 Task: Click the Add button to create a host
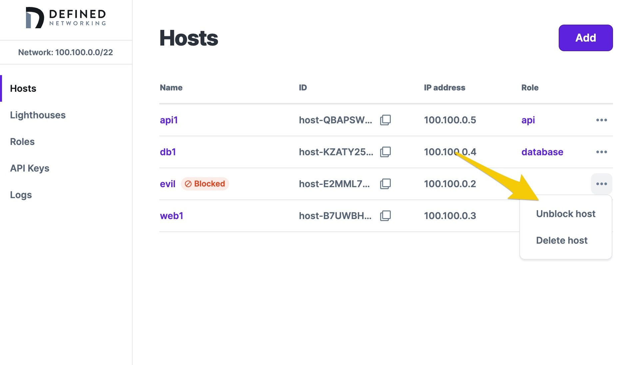pyautogui.click(x=585, y=38)
